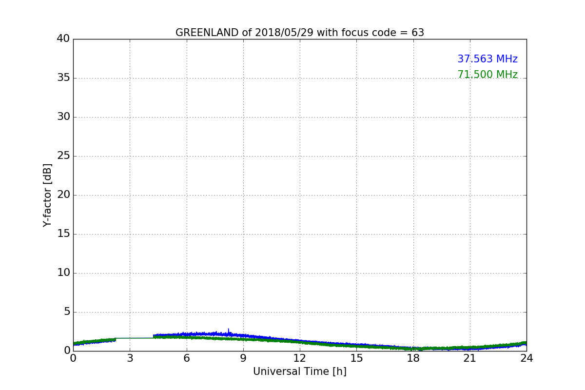585x390 pixels.
Task: Click x-axis tick label 18
Action: [x=413, y=358]
